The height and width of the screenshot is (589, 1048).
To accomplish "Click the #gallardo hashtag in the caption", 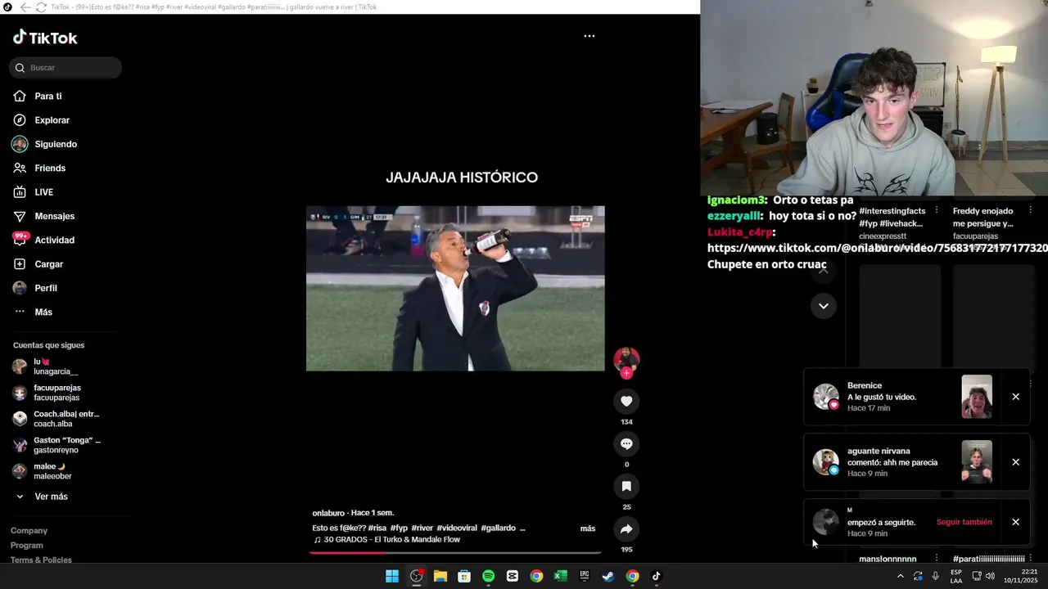I will point(499,528).
